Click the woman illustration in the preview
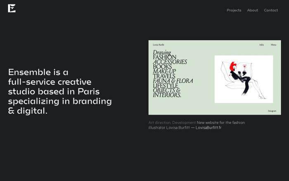The width and height of the screenshot is (289, 181). pos(244,79)
